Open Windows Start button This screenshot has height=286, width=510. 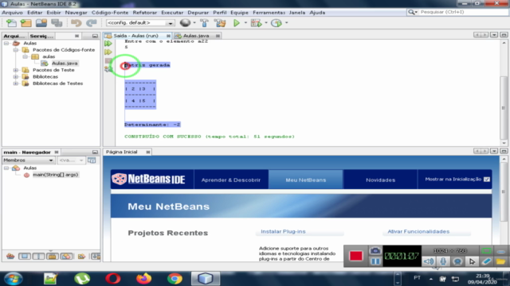point(14,279)
